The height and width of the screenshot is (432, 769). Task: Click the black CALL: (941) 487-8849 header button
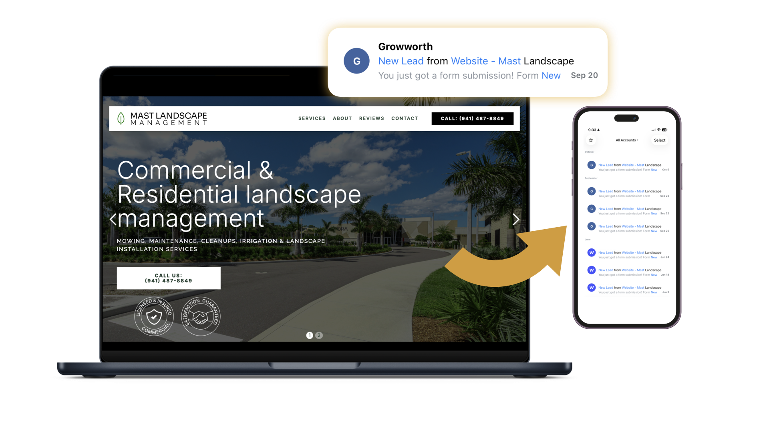[x=472, y=118]
